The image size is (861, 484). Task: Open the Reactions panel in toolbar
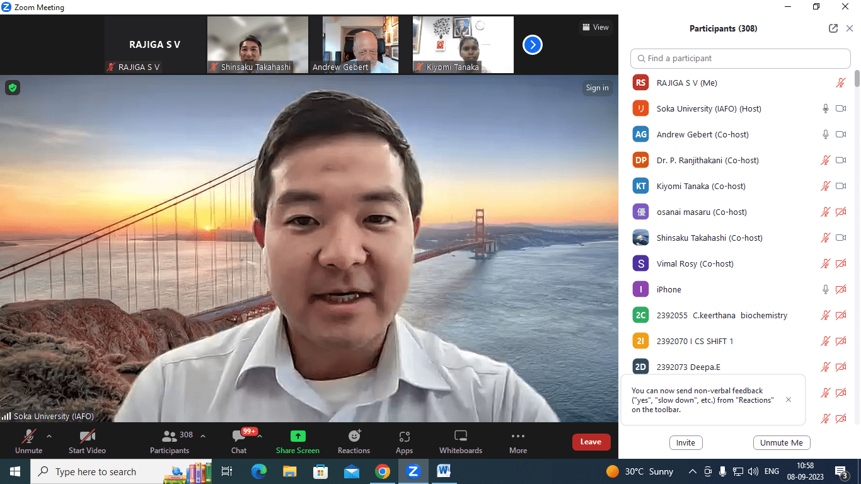pyautogui.click(x=354, y=441)
